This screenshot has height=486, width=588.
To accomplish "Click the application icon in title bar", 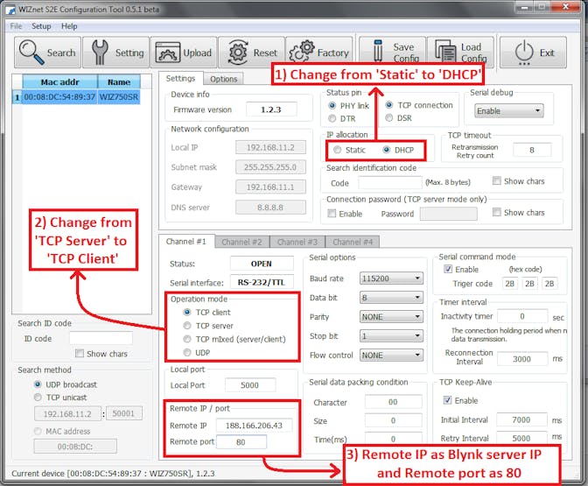I will click(10, 10).
